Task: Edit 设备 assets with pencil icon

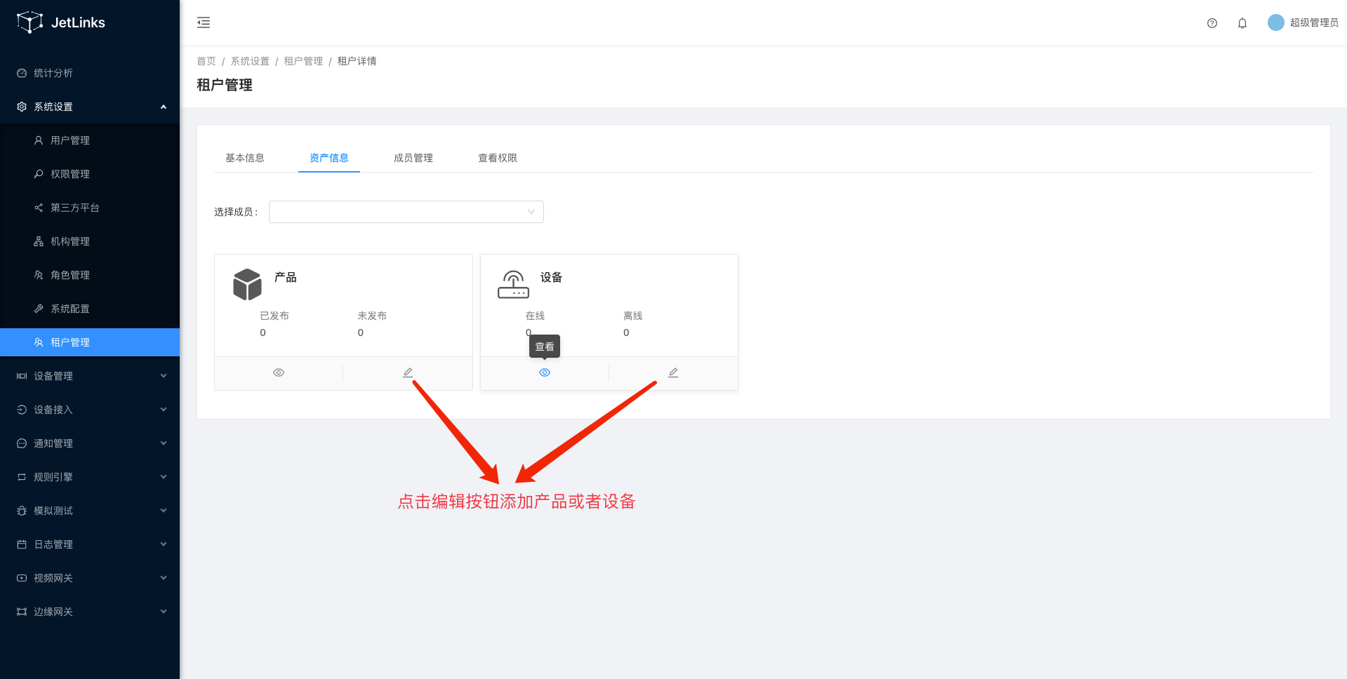Action: click(673, 372)
